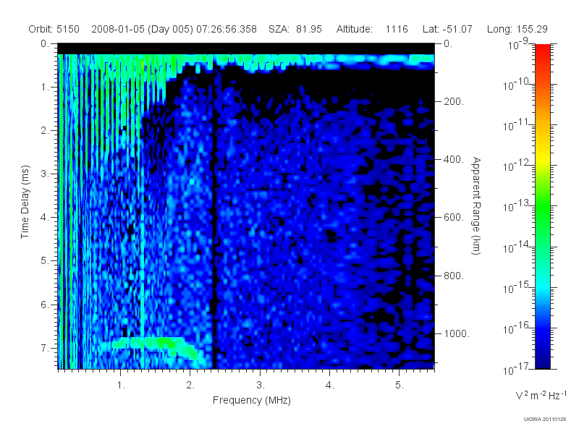Click the 10^-13 colorbar scale label
The width and height of the screenshot is (579, 434).
click(517, 207)
